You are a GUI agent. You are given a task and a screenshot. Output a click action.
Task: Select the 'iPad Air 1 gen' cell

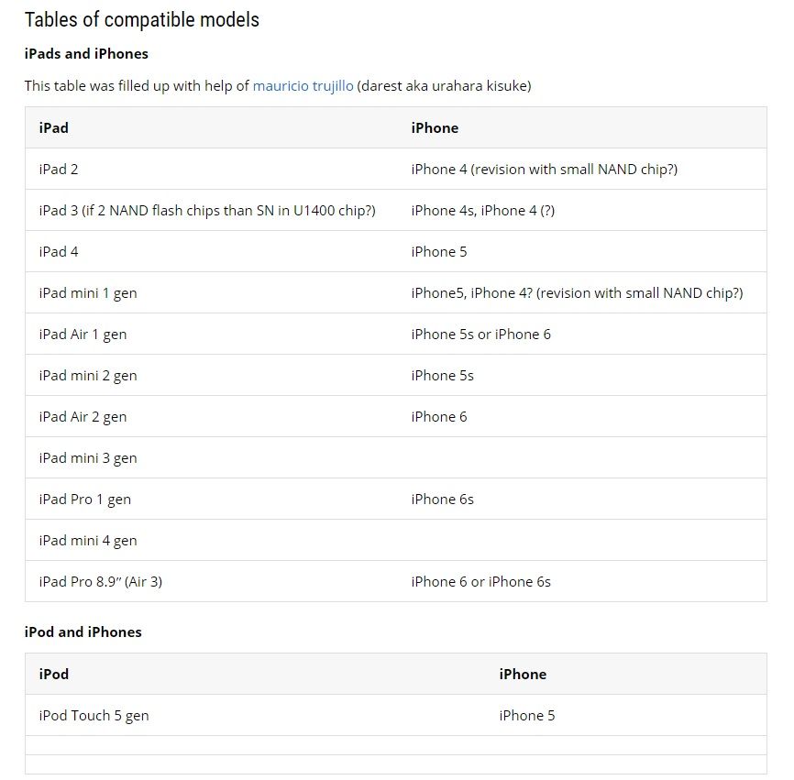pyautogui.click(x=83, y=335)
